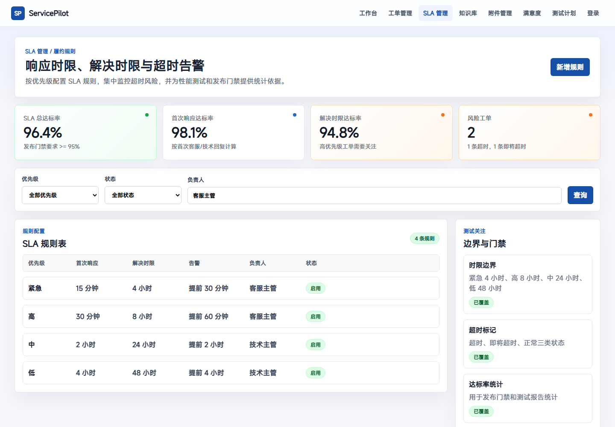Click the 登录 link in the header
The width and height of the screenshot is (615, 427).
pos(593,13)
